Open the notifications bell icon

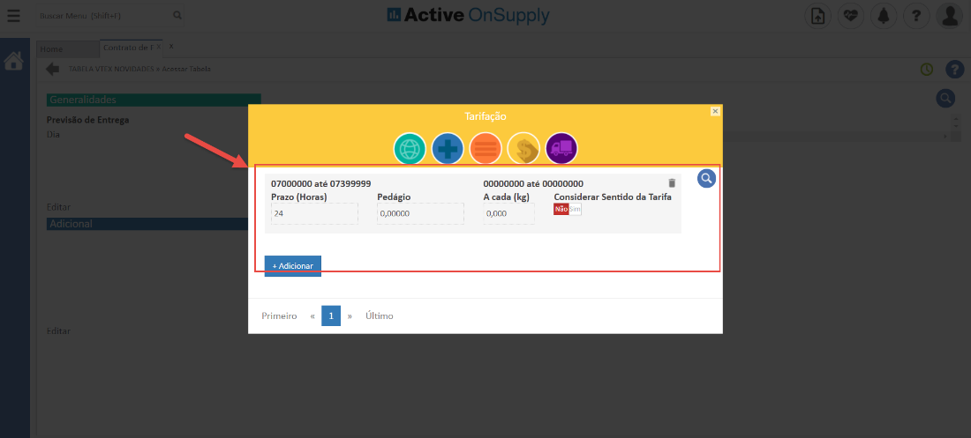point(881,16)
